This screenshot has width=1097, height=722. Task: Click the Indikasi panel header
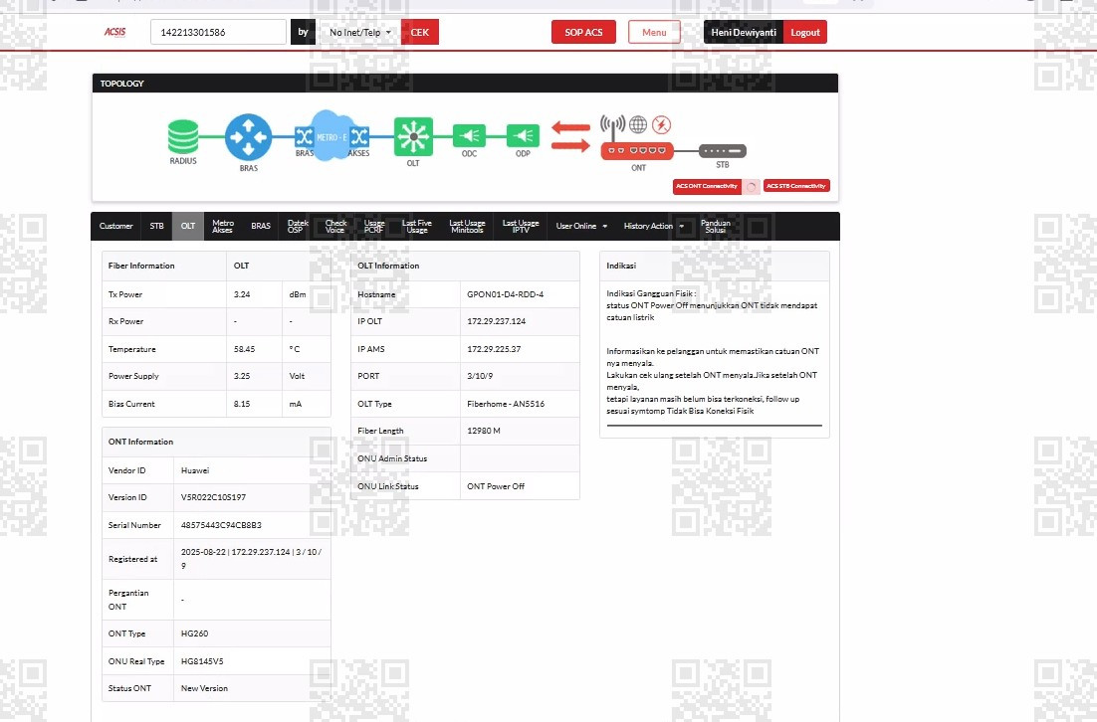pos(715,267)
